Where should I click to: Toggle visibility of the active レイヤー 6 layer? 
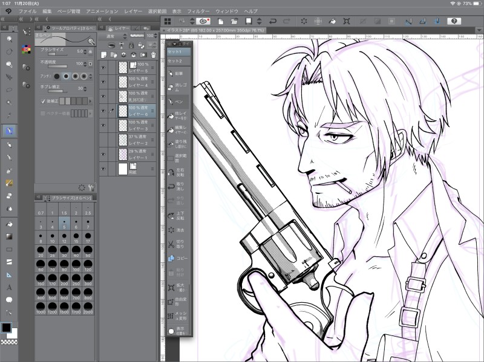click(x=103, y=111)
